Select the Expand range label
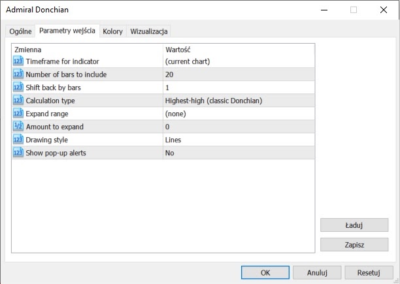400x284 pixels. coord(47,114)
